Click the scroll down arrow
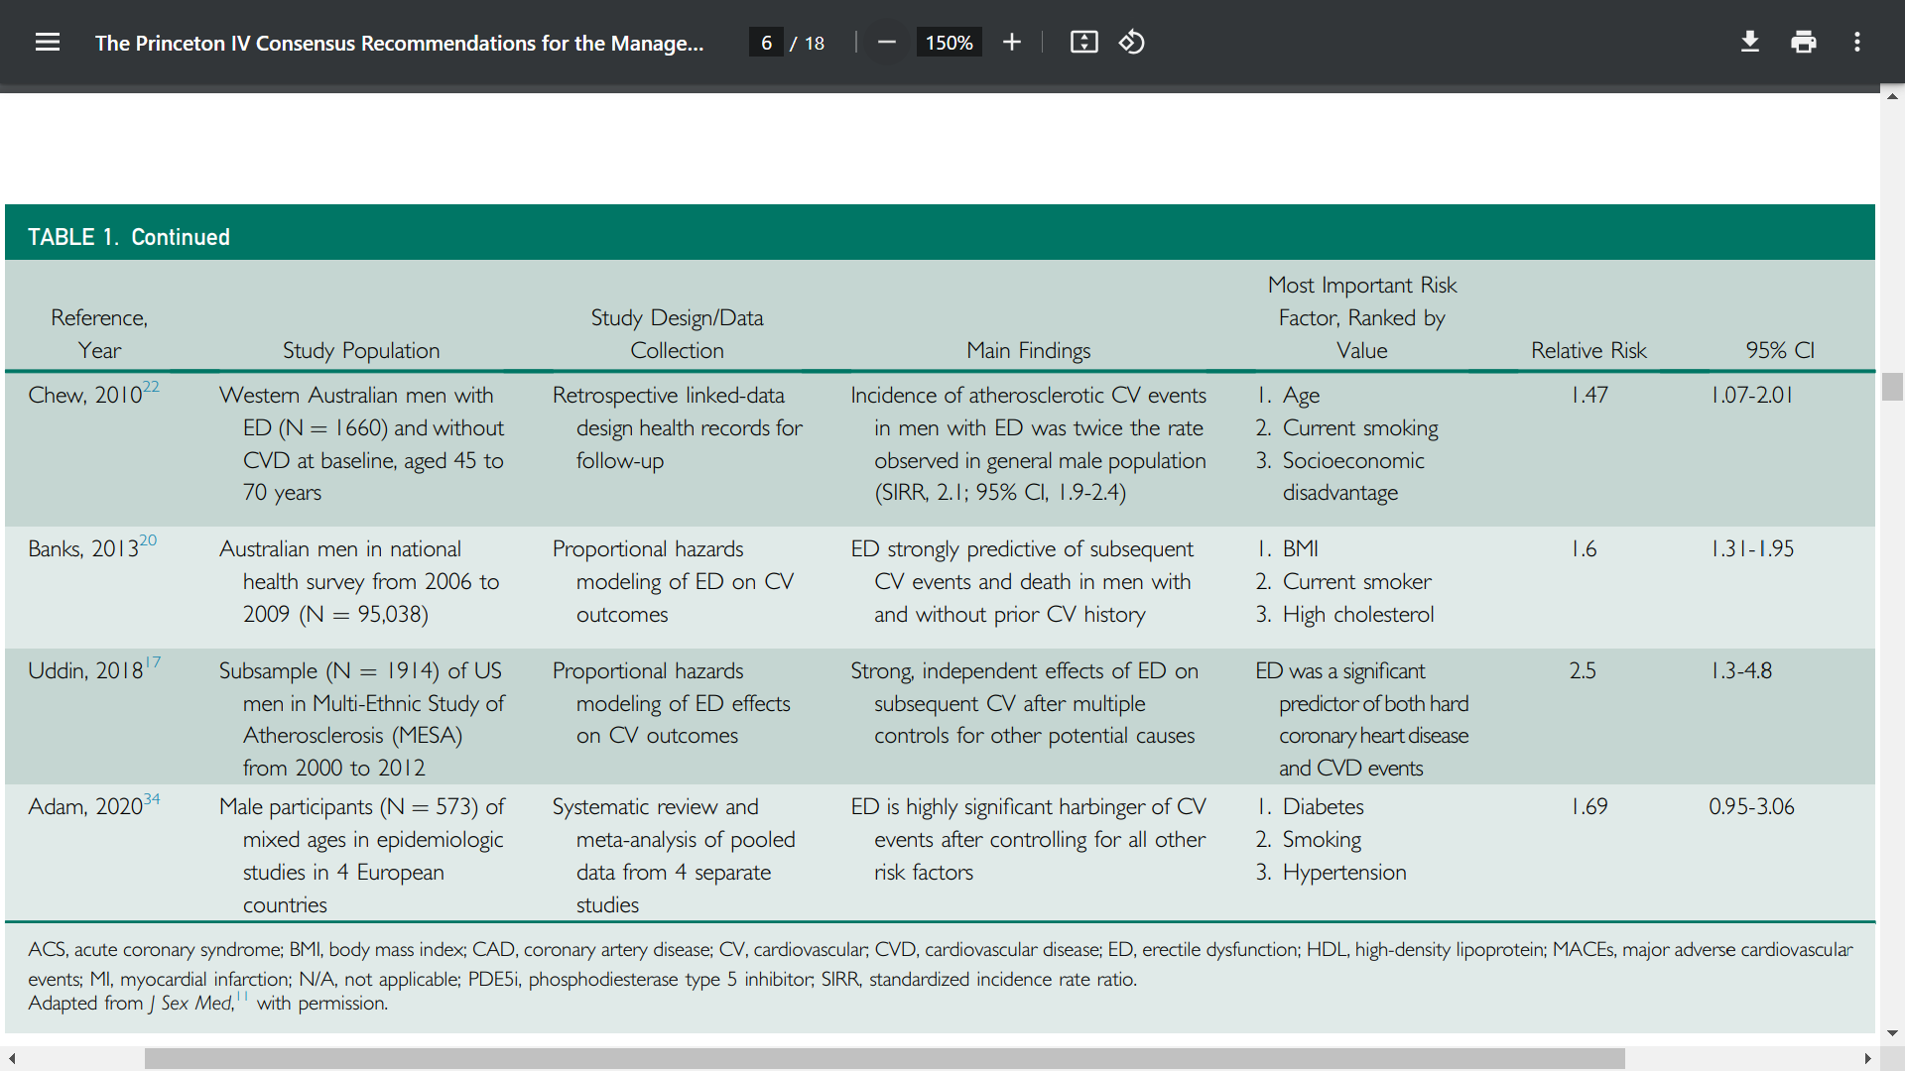 1892,1032
